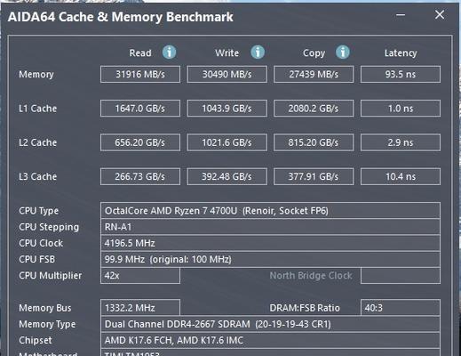Image resolution: width=461 pixels, height=356 pixels.
Task: Click the DRAM:FSB Ratio 40:3 box
Action: coord(401,308)
